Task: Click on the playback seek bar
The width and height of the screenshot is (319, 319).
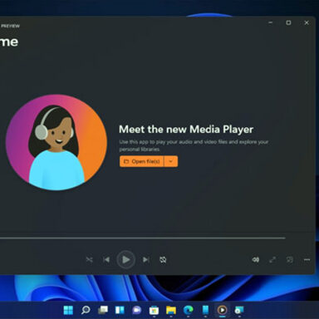Action: point(143,238)
